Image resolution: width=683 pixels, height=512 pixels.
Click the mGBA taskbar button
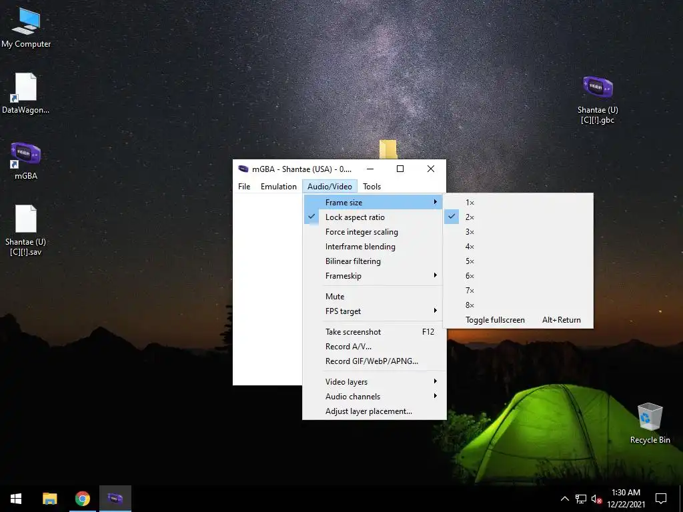tap(115, 499)
